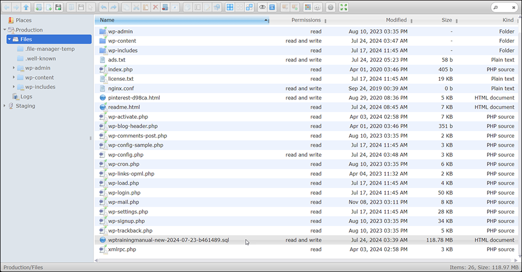Screen dimensions: 522x272
Task: Click the wp-cron.php file icon
Action: pyautogui.click(x=102, y=164)
